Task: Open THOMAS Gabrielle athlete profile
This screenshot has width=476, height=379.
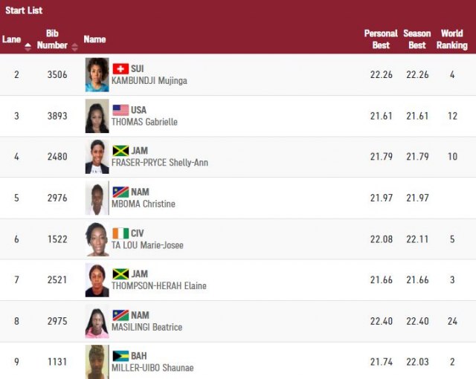Action: click(x=144, y=122)
